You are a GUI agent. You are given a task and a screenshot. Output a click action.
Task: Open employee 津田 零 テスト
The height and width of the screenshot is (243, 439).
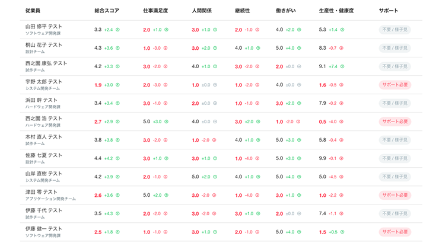(x=41, y=192)
